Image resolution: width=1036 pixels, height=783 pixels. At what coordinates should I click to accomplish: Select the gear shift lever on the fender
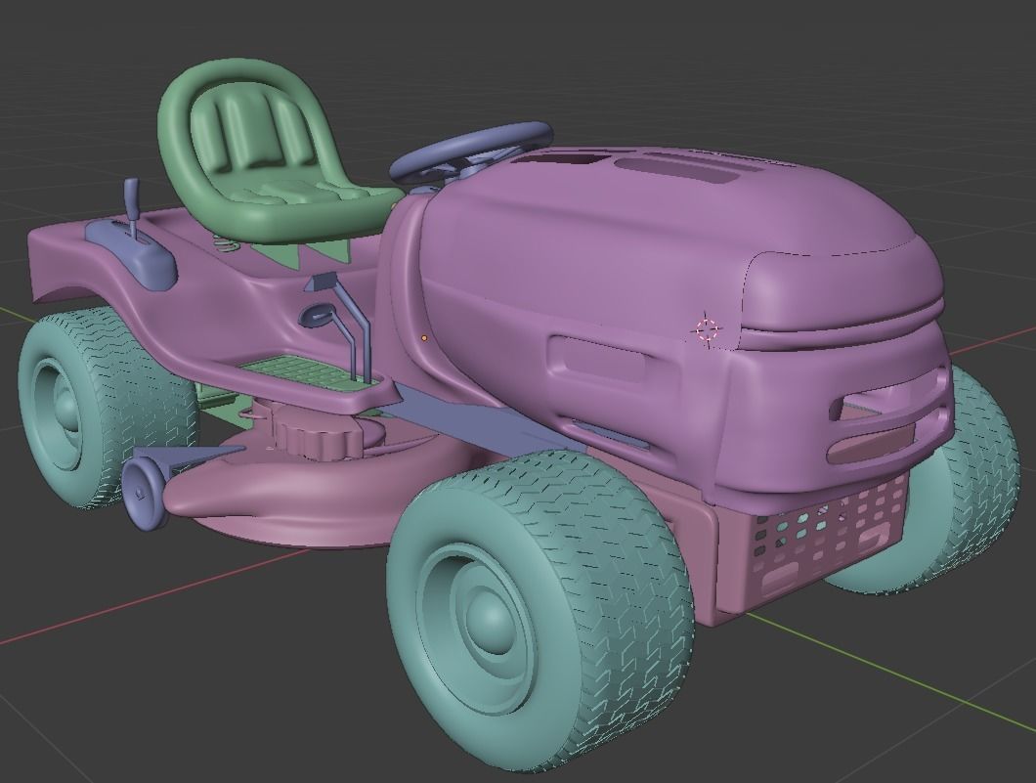pos(132,206)
